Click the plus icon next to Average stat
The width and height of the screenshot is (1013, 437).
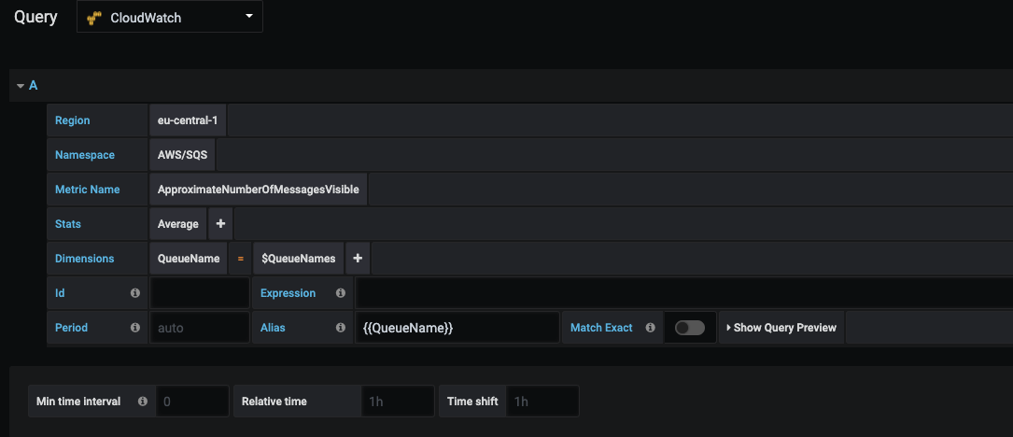click(220, 224)
